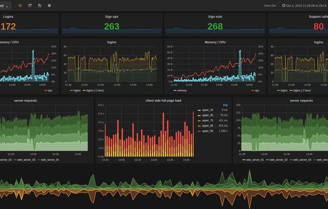
Task: Click the web_server_01 color swatch
Action: coord(244,160)
